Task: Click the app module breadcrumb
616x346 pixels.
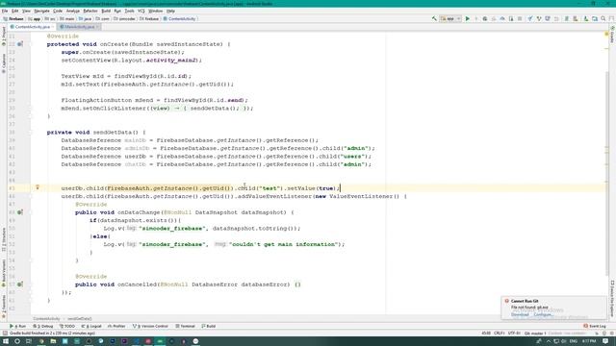Action: tap(35, 18)
